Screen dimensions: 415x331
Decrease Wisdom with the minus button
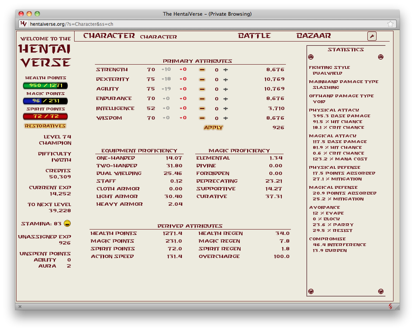point(202,118)
